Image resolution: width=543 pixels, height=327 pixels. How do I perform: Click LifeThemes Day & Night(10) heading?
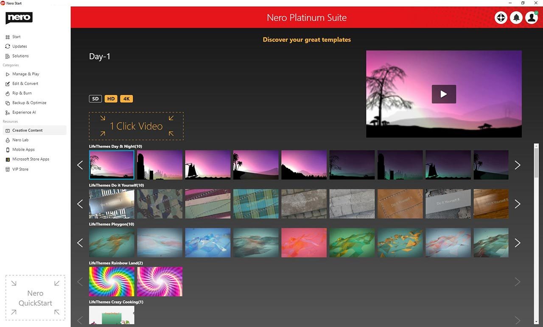(x=116, y=146)
